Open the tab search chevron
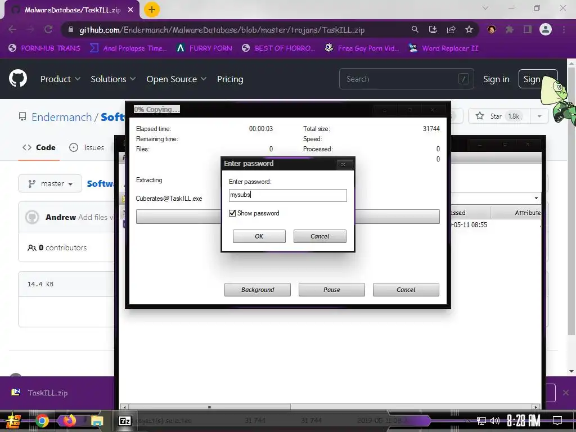The image size is (576, 432). click(x=485, y=8)
